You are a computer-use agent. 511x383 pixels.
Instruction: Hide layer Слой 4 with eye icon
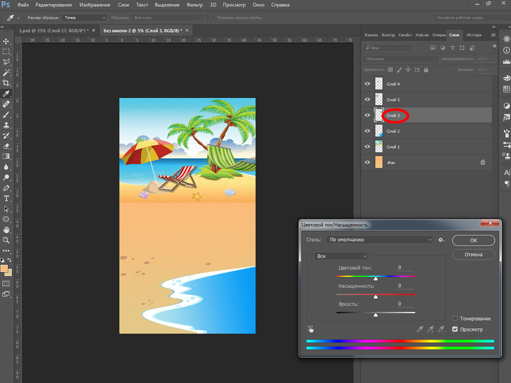tap(367, 84)
